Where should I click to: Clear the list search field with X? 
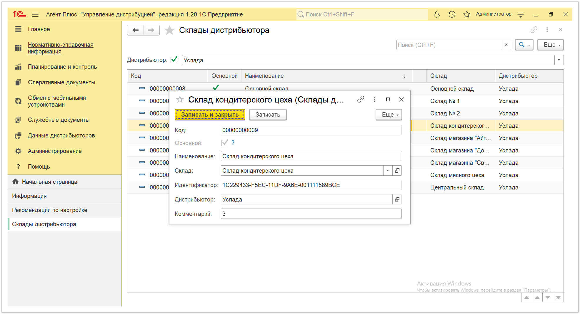click(506, 45)
